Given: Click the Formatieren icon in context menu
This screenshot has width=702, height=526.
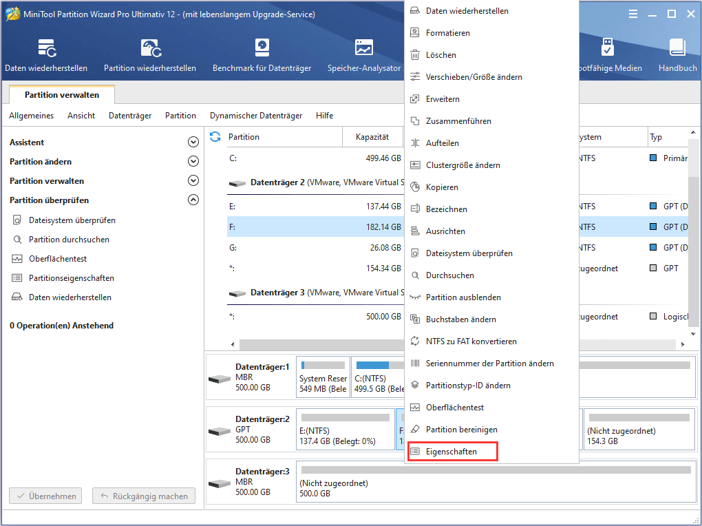Looking at the screenshot, I should [415, 33].
